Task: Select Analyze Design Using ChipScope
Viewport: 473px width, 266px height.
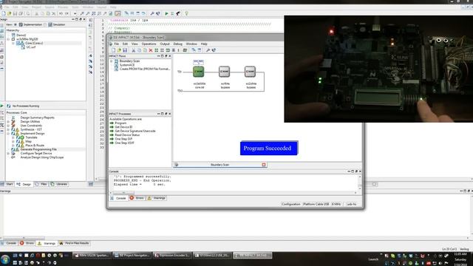Action: [x=42, y=157]
